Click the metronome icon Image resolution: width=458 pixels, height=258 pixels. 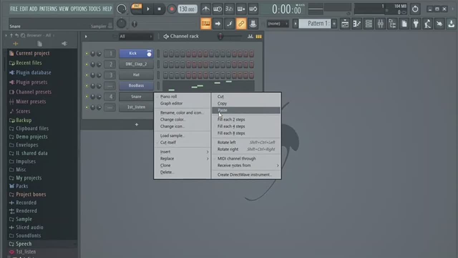[x=206, y=9]
